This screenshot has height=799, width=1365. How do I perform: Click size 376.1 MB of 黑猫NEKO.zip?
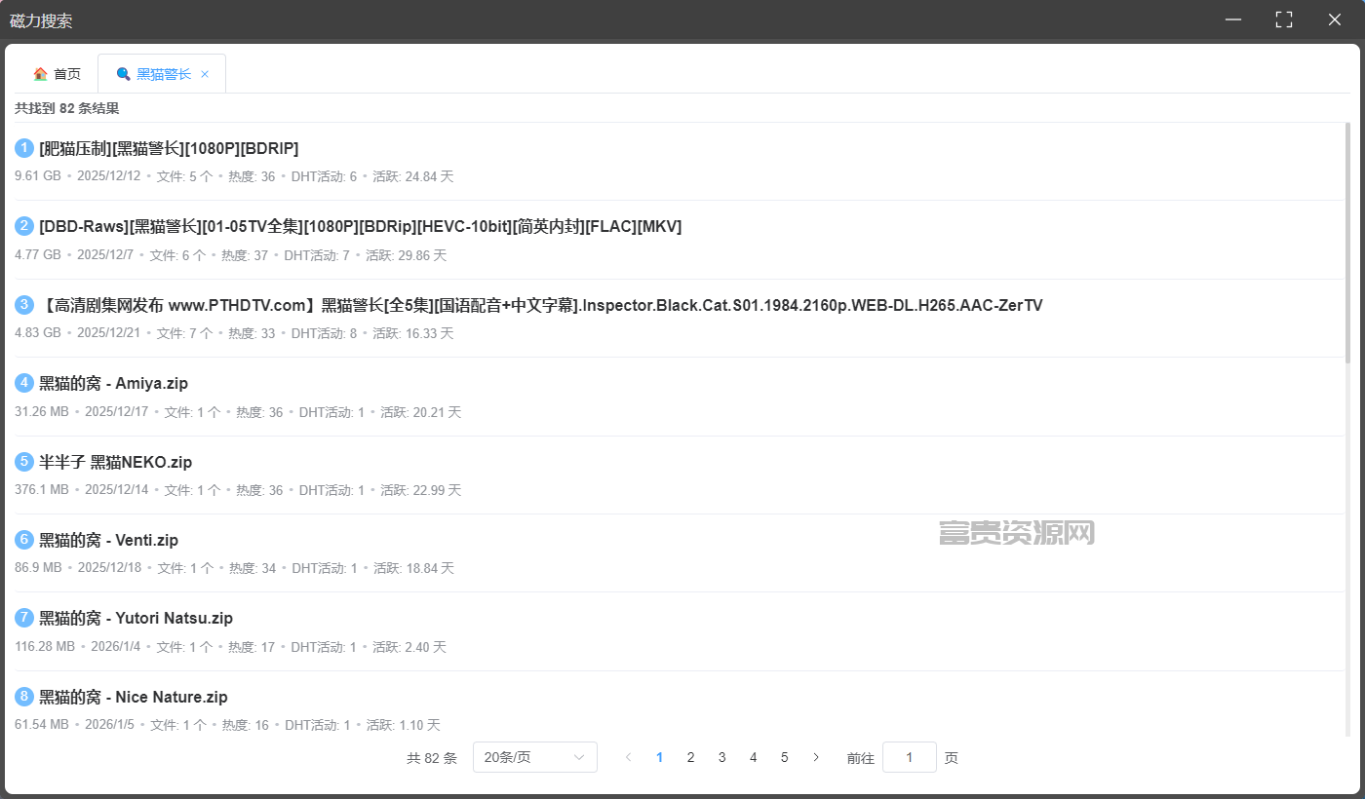tap(42, 490)
